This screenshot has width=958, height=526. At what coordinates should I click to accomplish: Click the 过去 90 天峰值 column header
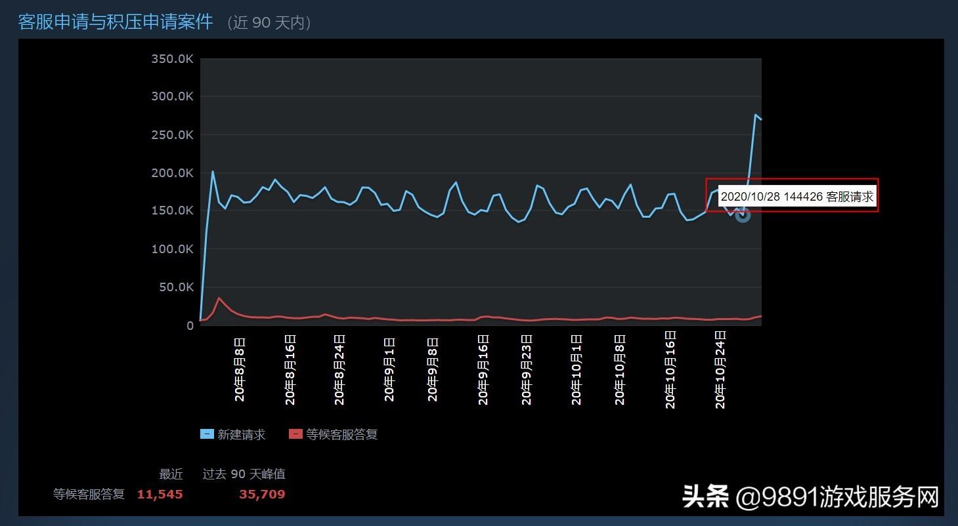tap(244, 474)
